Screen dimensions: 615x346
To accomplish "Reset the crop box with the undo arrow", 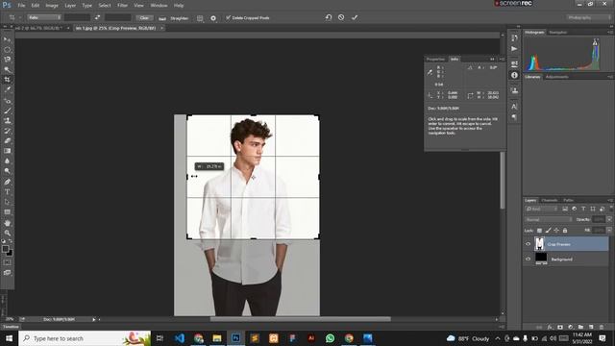I will pyautogui.click(x=329, y=17).
